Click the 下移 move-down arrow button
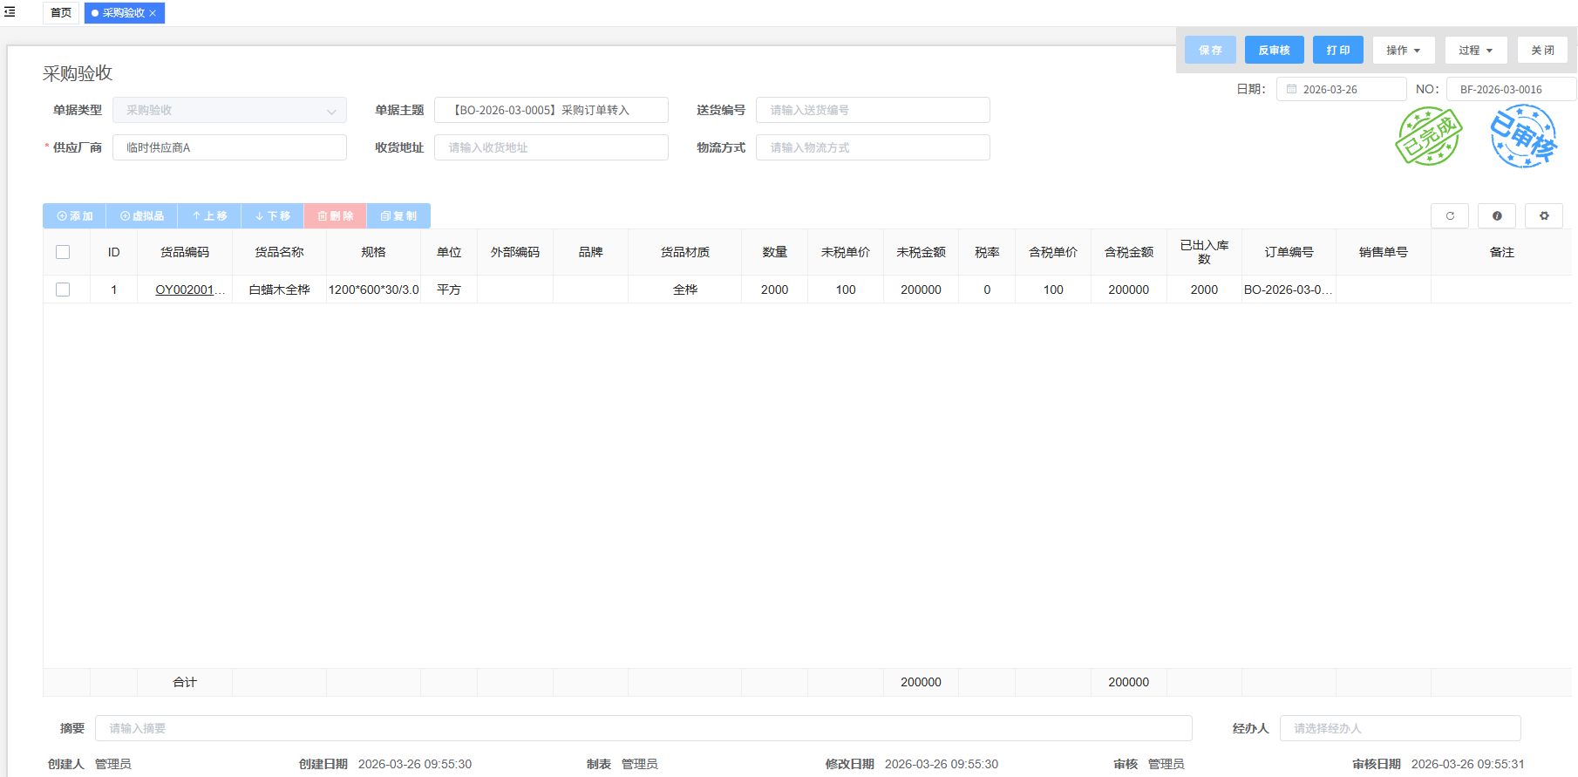 273,216
